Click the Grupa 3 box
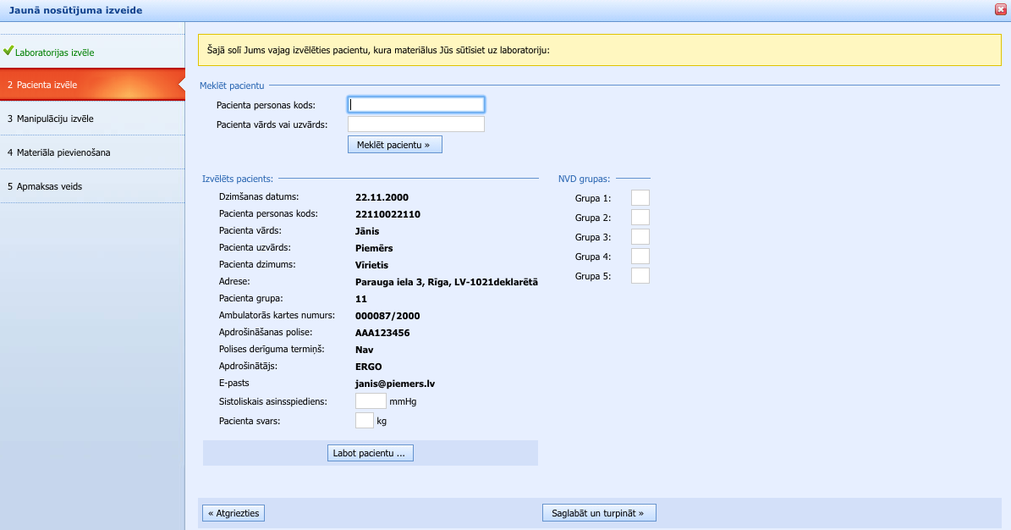This screenshot has height=530, width=1011. click(x=640, y=237)
